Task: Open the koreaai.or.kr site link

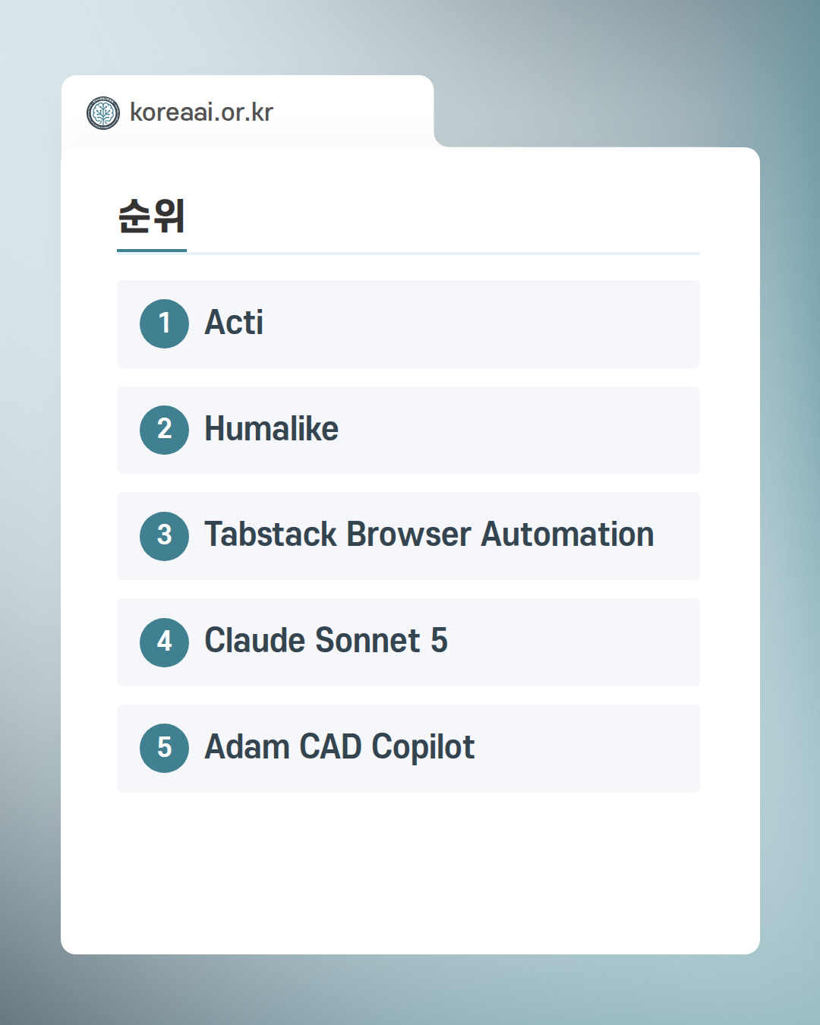Action: (x=201, y=112)
